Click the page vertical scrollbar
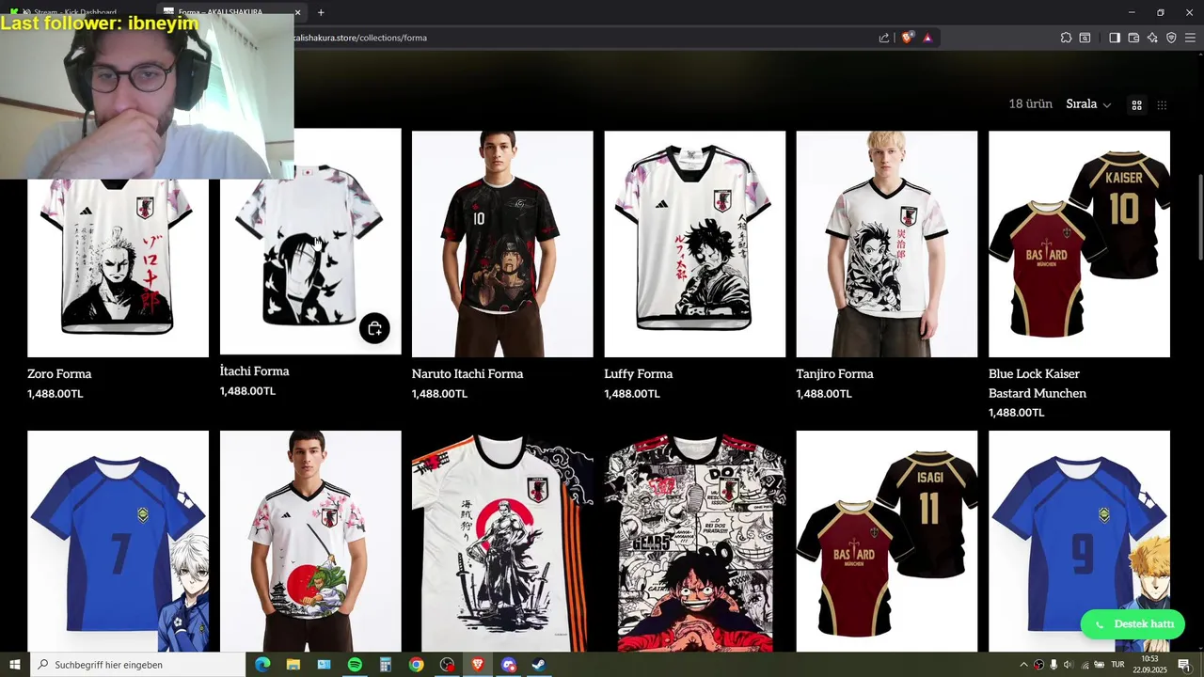 (x=1199, y=216)
